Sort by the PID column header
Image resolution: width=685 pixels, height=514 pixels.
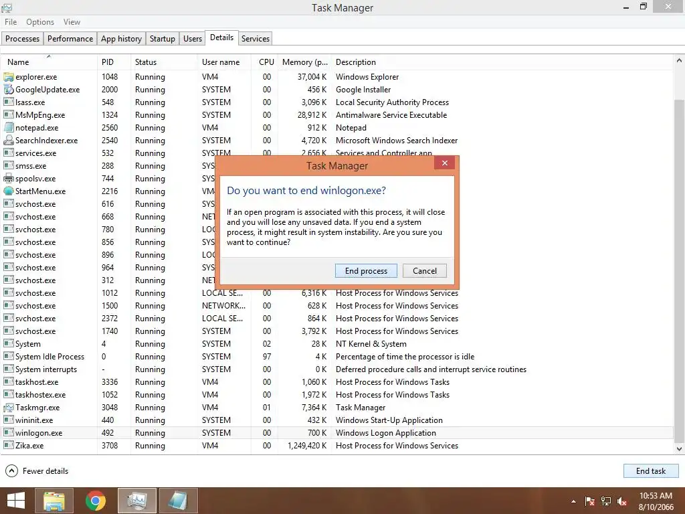click(x=114, y=62)
